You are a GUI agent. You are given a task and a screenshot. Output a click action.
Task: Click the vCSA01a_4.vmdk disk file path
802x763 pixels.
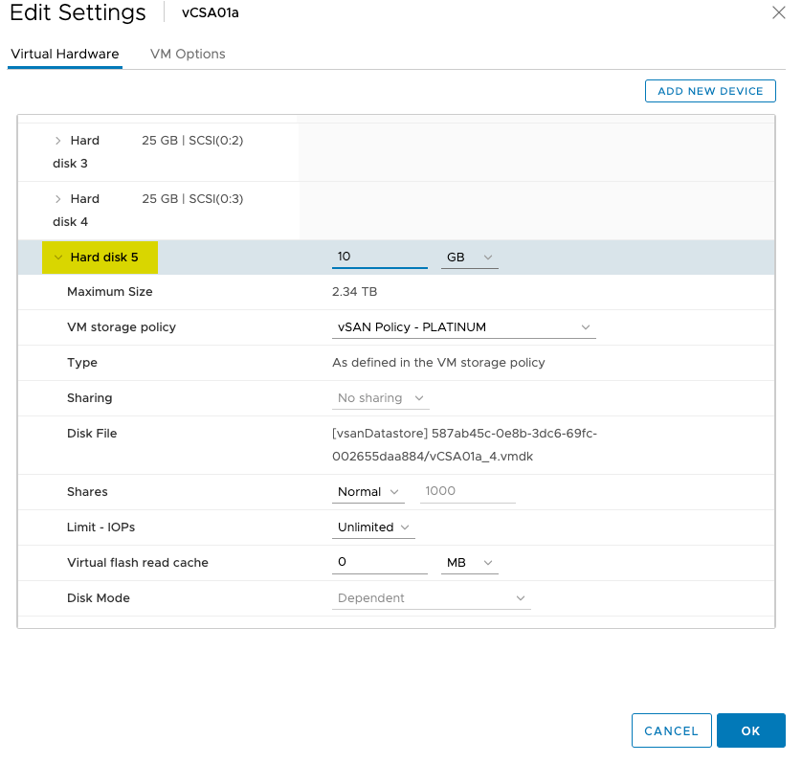pos(464,445)
